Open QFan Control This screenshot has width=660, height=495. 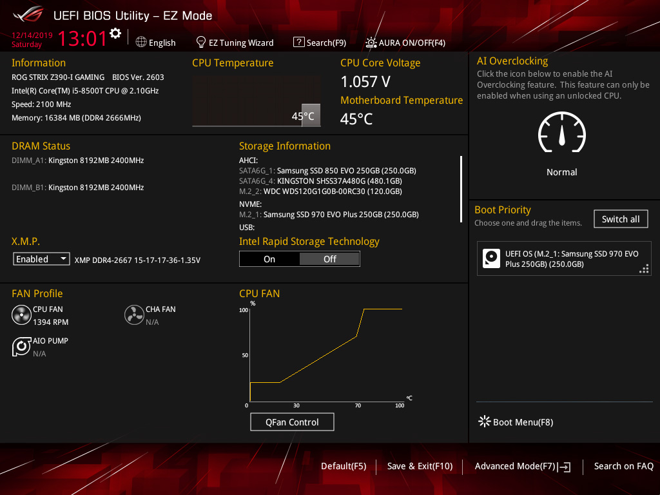pyautogui.click(x=292, y=422)
